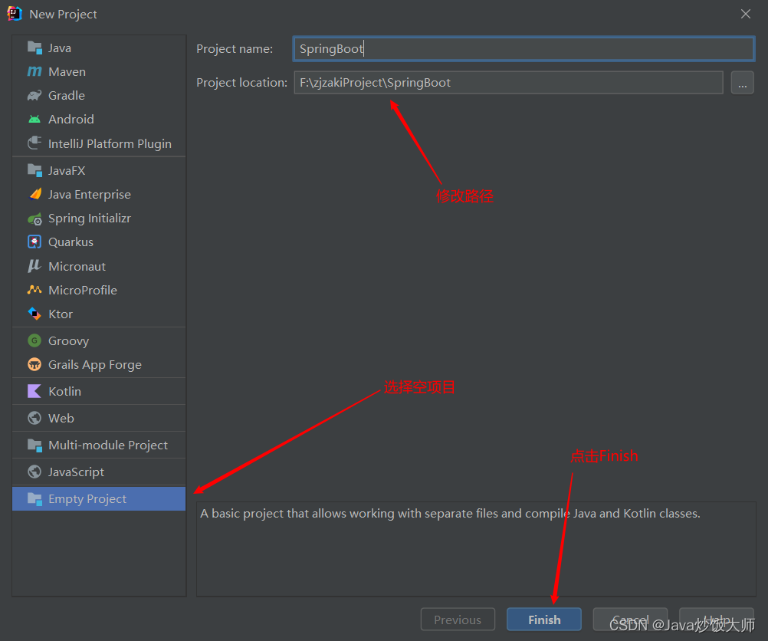Choose Java Enterprise label
The width and height of the screenshot is (768, 641).
tap(90, 195)
